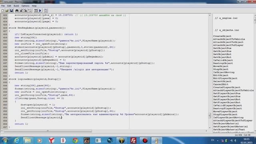Click the Replace toolbar icon
The image size is (256, 144).
(26, 11)
